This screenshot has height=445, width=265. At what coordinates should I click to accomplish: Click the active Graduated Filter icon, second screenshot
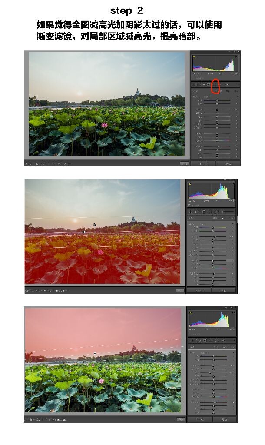click(210, 212)
